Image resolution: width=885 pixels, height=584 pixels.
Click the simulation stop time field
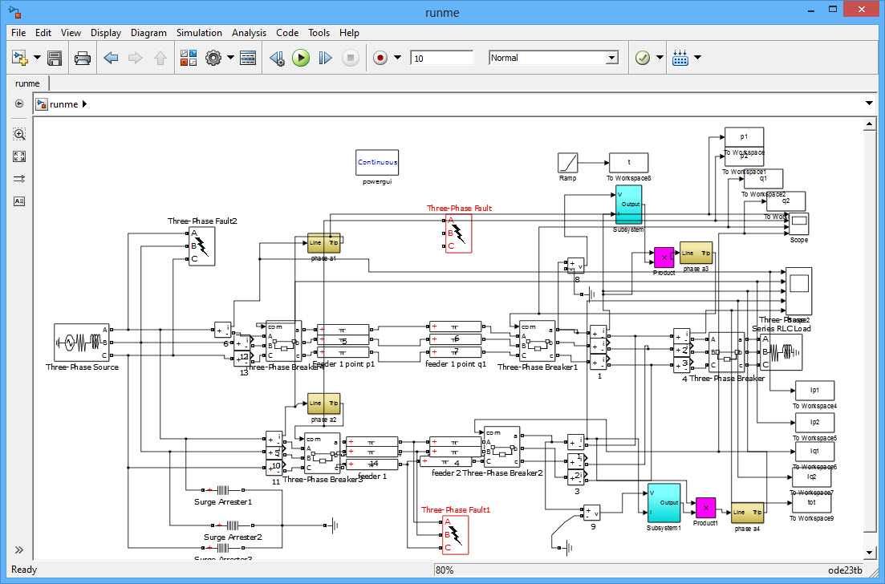click(442, 58)
